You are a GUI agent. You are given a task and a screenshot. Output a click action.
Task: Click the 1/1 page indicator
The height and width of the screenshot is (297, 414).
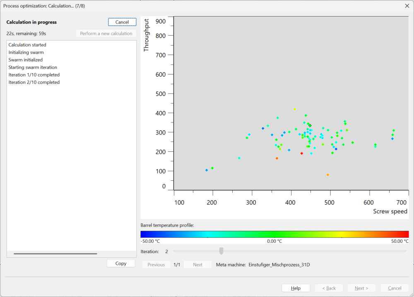point(177,265)
